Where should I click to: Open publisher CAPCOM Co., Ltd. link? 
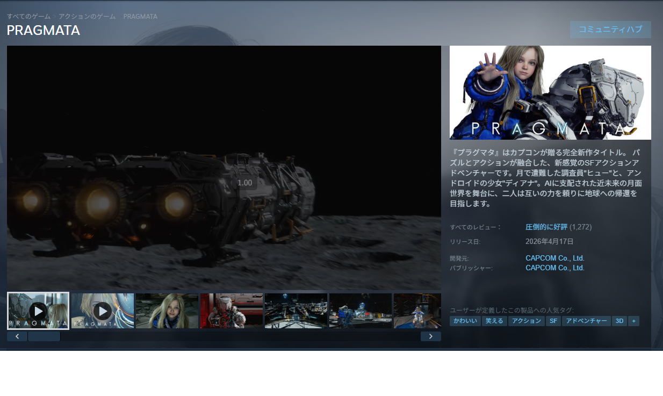point(554,268)
